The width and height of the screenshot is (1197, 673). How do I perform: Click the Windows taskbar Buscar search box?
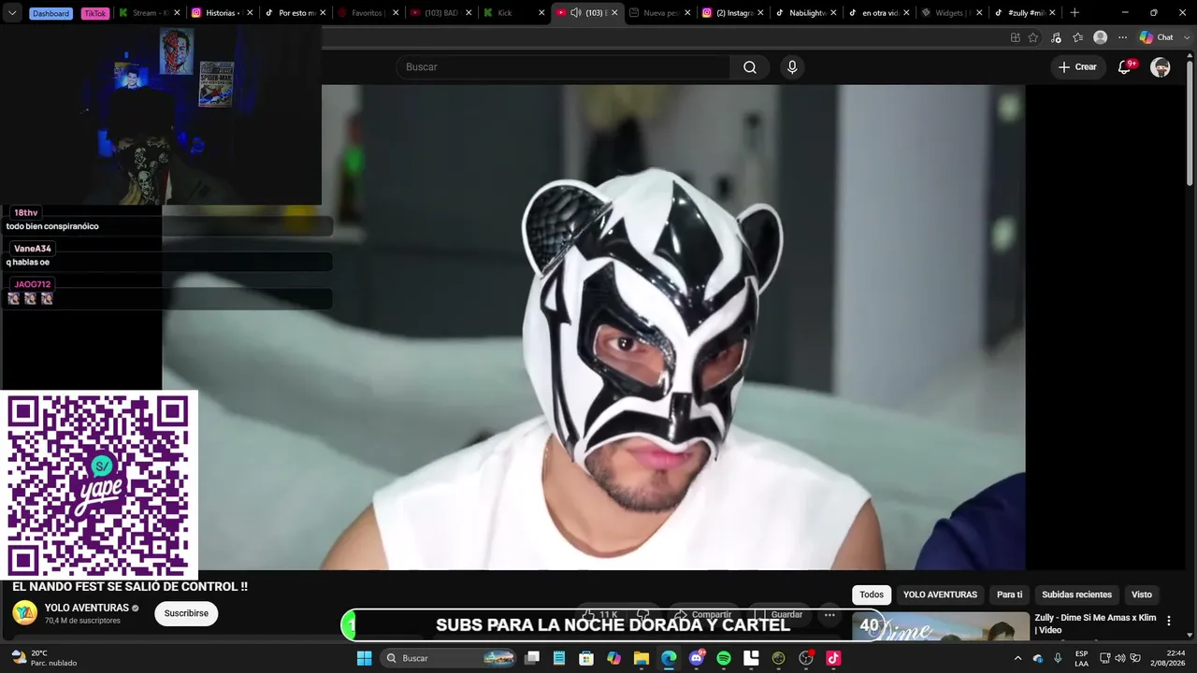450,658
